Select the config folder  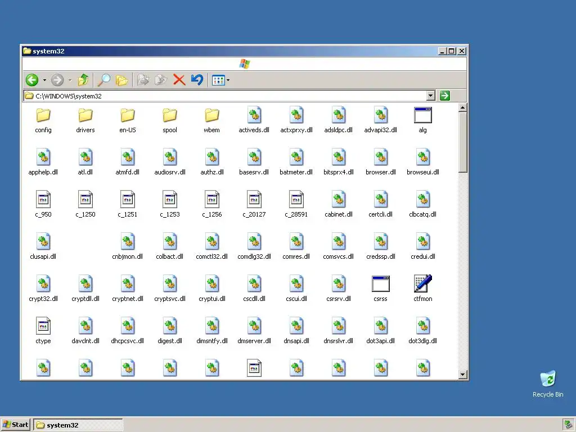(43, 120)
